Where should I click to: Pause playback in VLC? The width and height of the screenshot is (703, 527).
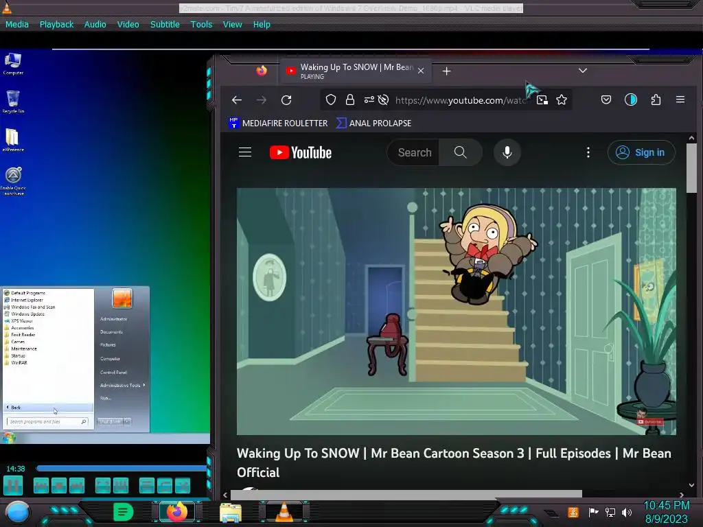tap(13, 485)
